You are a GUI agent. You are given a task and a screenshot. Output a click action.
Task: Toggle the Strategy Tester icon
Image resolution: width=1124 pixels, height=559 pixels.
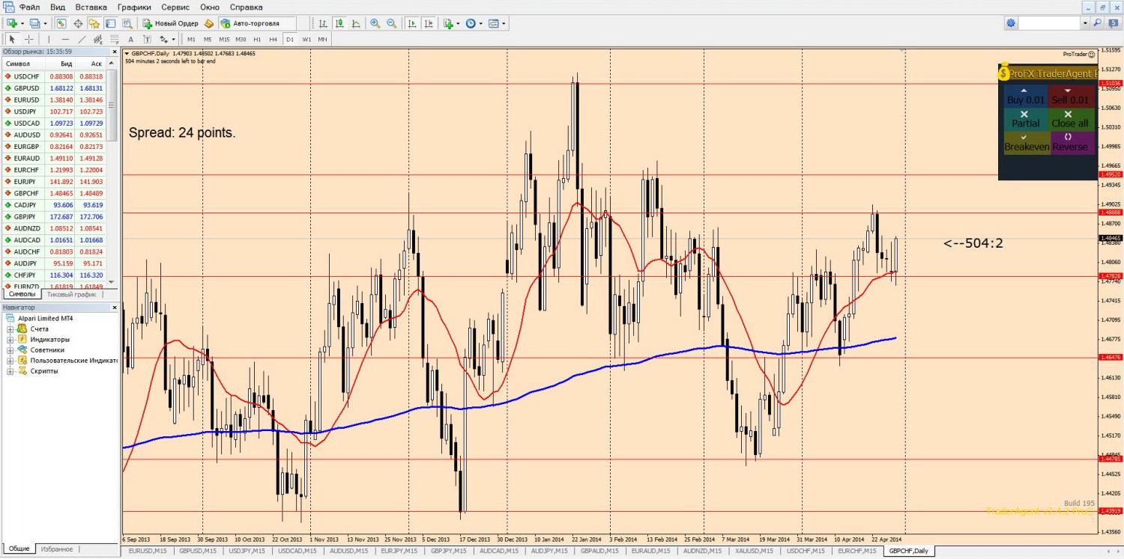tap(127, 23)
